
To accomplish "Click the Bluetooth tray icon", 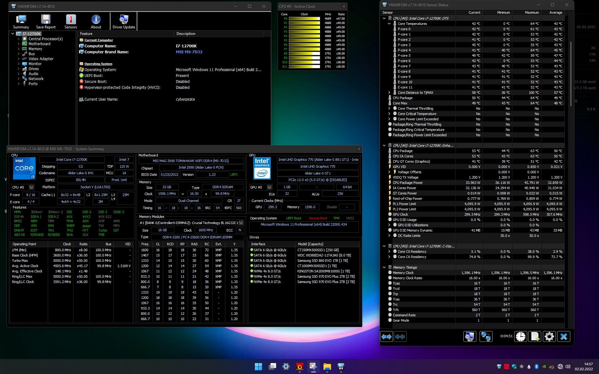I will [x=537, y=367].
